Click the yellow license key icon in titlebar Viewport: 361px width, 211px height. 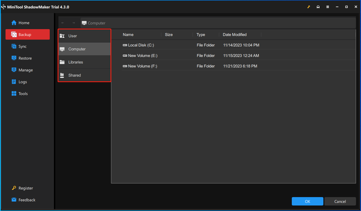(x=308, y=7)
